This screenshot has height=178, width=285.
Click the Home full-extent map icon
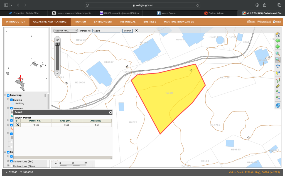coord(277,35)
